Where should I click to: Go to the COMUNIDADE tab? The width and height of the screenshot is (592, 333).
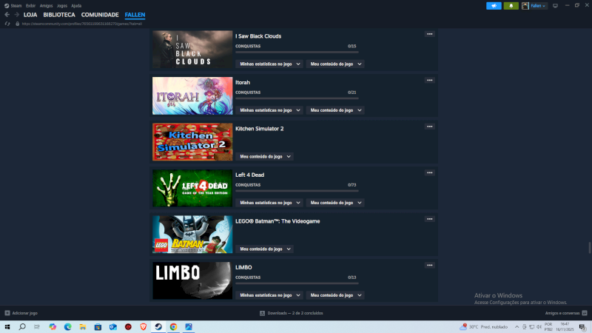[100, 15]
